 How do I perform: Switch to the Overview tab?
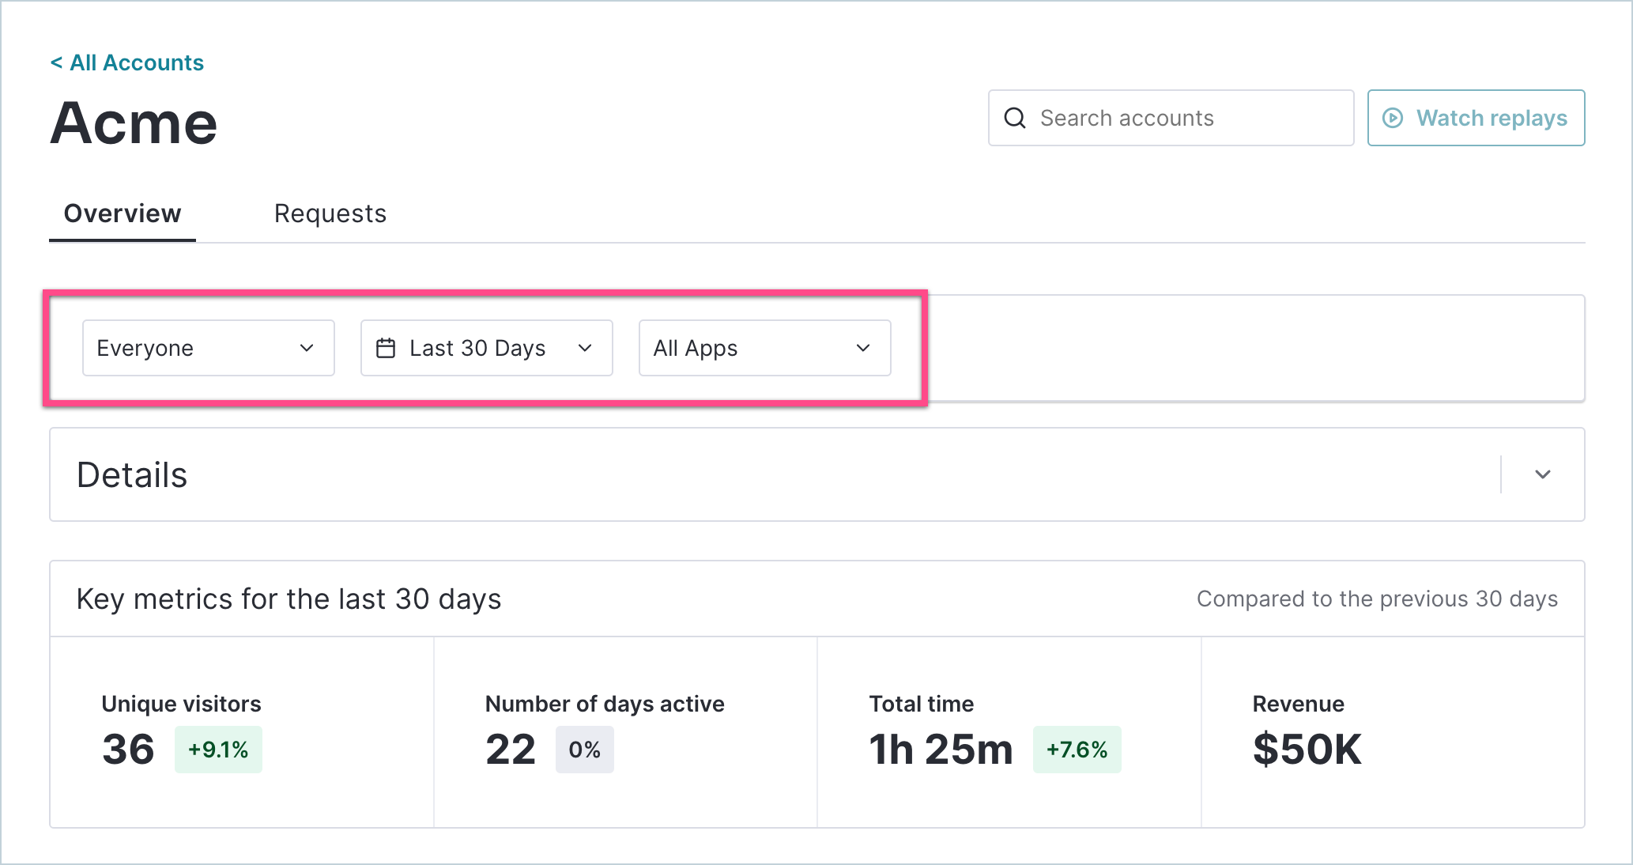tap(123, 213)
